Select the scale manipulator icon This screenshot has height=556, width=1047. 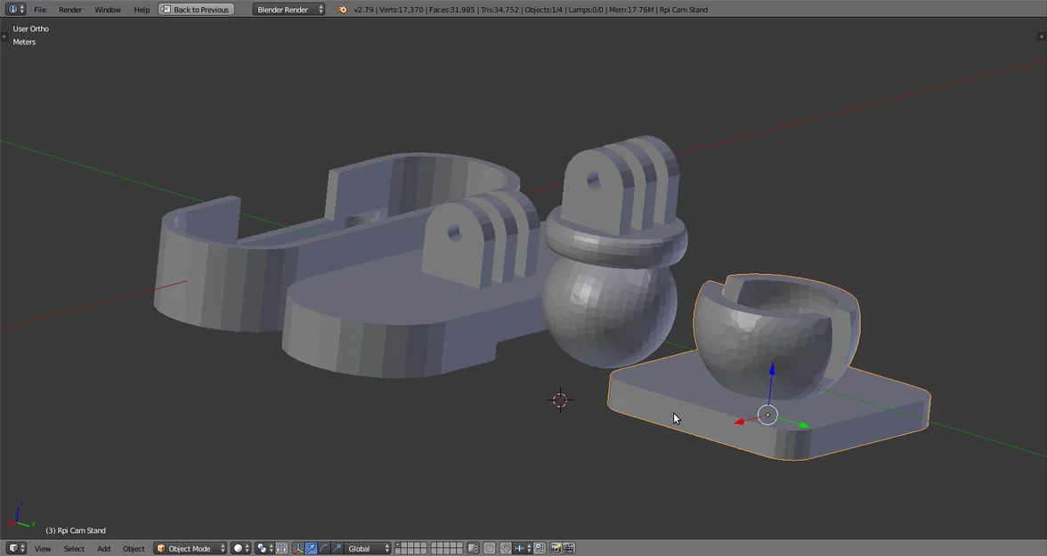[337, 549]
